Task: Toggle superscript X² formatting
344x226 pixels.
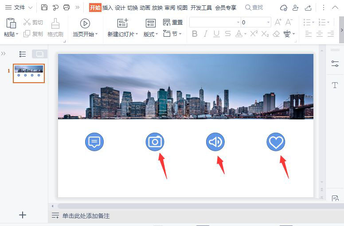Action: coord(254,34)
